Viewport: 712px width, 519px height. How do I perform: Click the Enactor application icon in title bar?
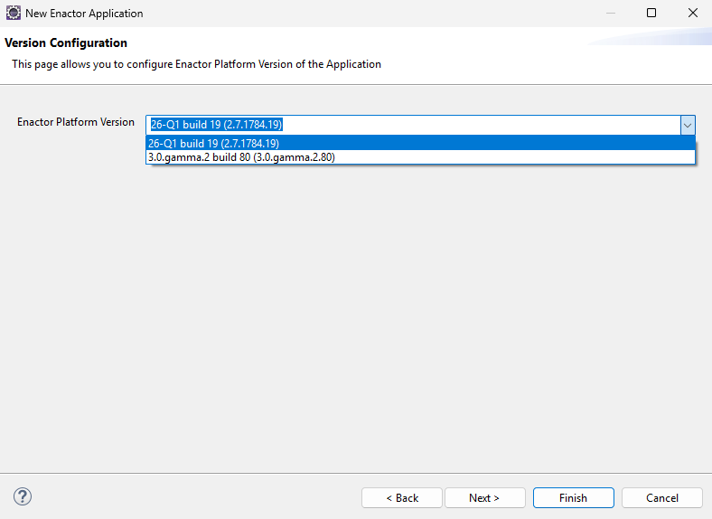point(13,14)
